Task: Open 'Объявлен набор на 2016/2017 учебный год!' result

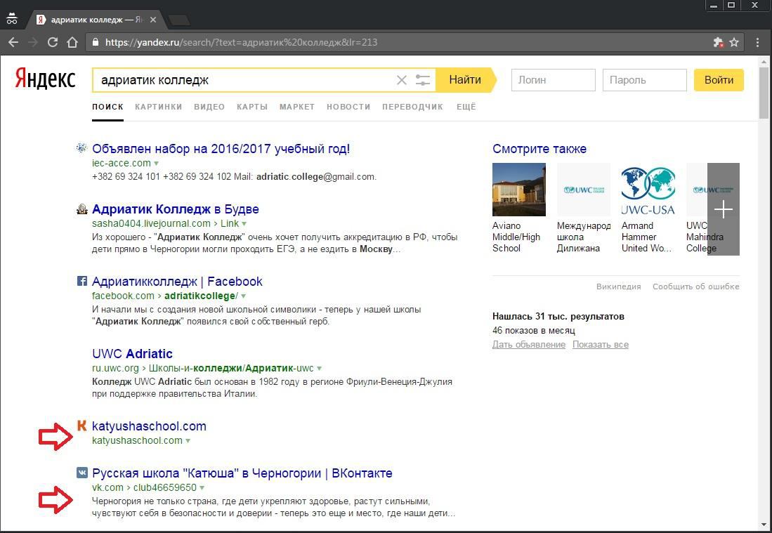Action: (221, 149)
